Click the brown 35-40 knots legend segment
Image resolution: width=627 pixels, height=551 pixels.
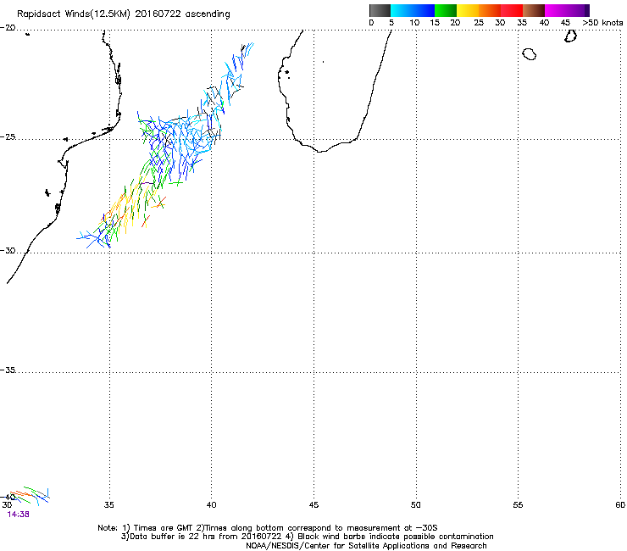534,10
